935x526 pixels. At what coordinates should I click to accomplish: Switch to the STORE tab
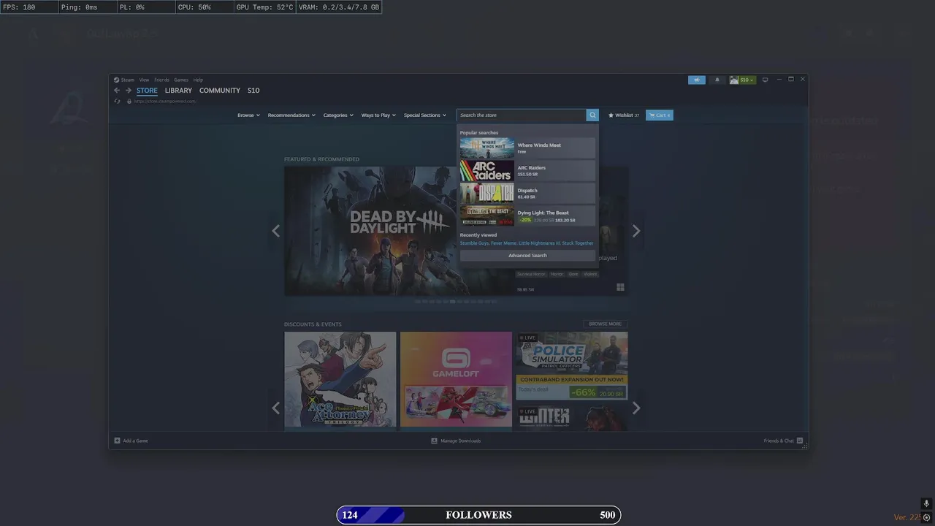pyautogui.click(x=147, y=91)
